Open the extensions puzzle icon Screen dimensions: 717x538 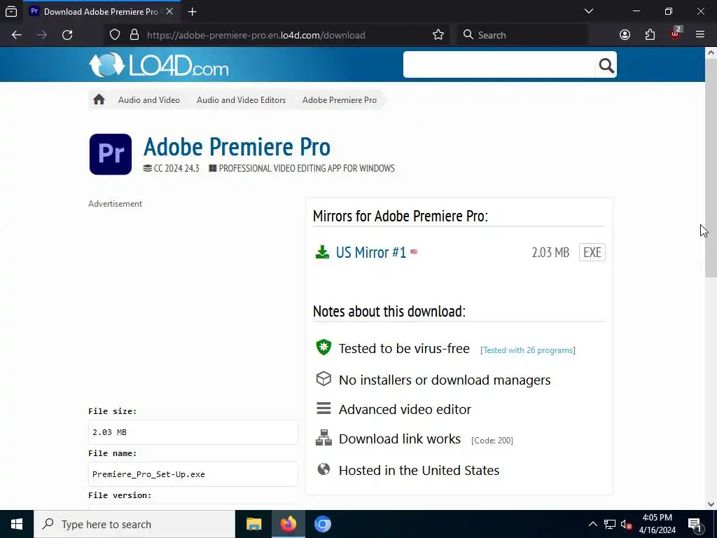point(650,35)
